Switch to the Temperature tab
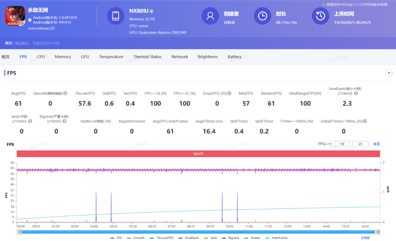This screenshot has height=241, width=396. [111, 57]
